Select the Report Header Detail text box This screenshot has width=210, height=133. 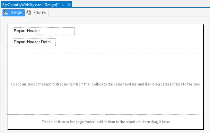point(34,42)
